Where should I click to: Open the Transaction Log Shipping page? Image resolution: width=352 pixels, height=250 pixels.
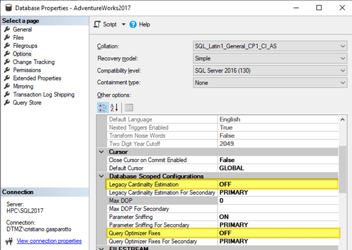coord(43,95)
